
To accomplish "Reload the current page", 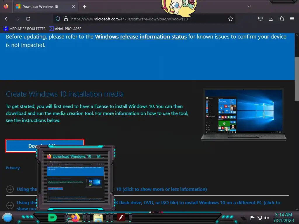I will pos(28,19).
